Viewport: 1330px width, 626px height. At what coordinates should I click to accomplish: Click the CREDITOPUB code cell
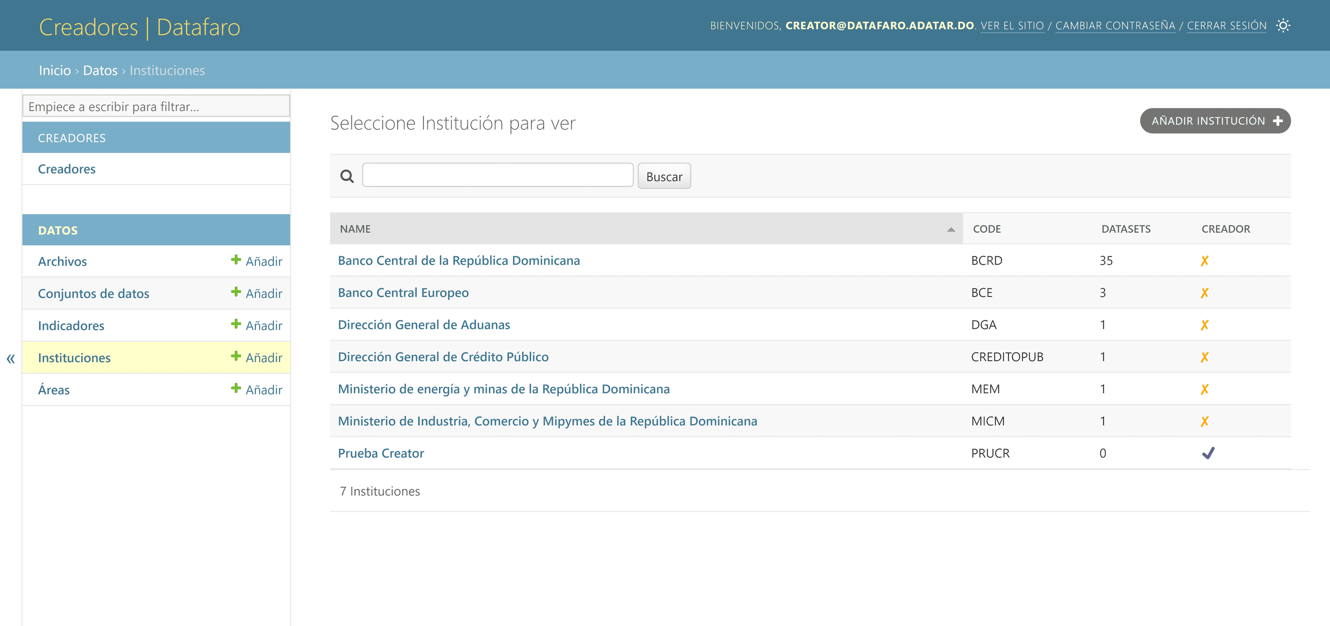pos(1007,357)
